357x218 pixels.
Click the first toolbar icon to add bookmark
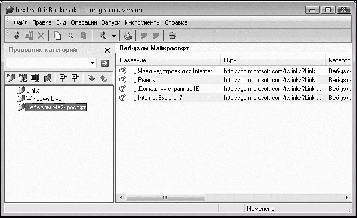16,36
